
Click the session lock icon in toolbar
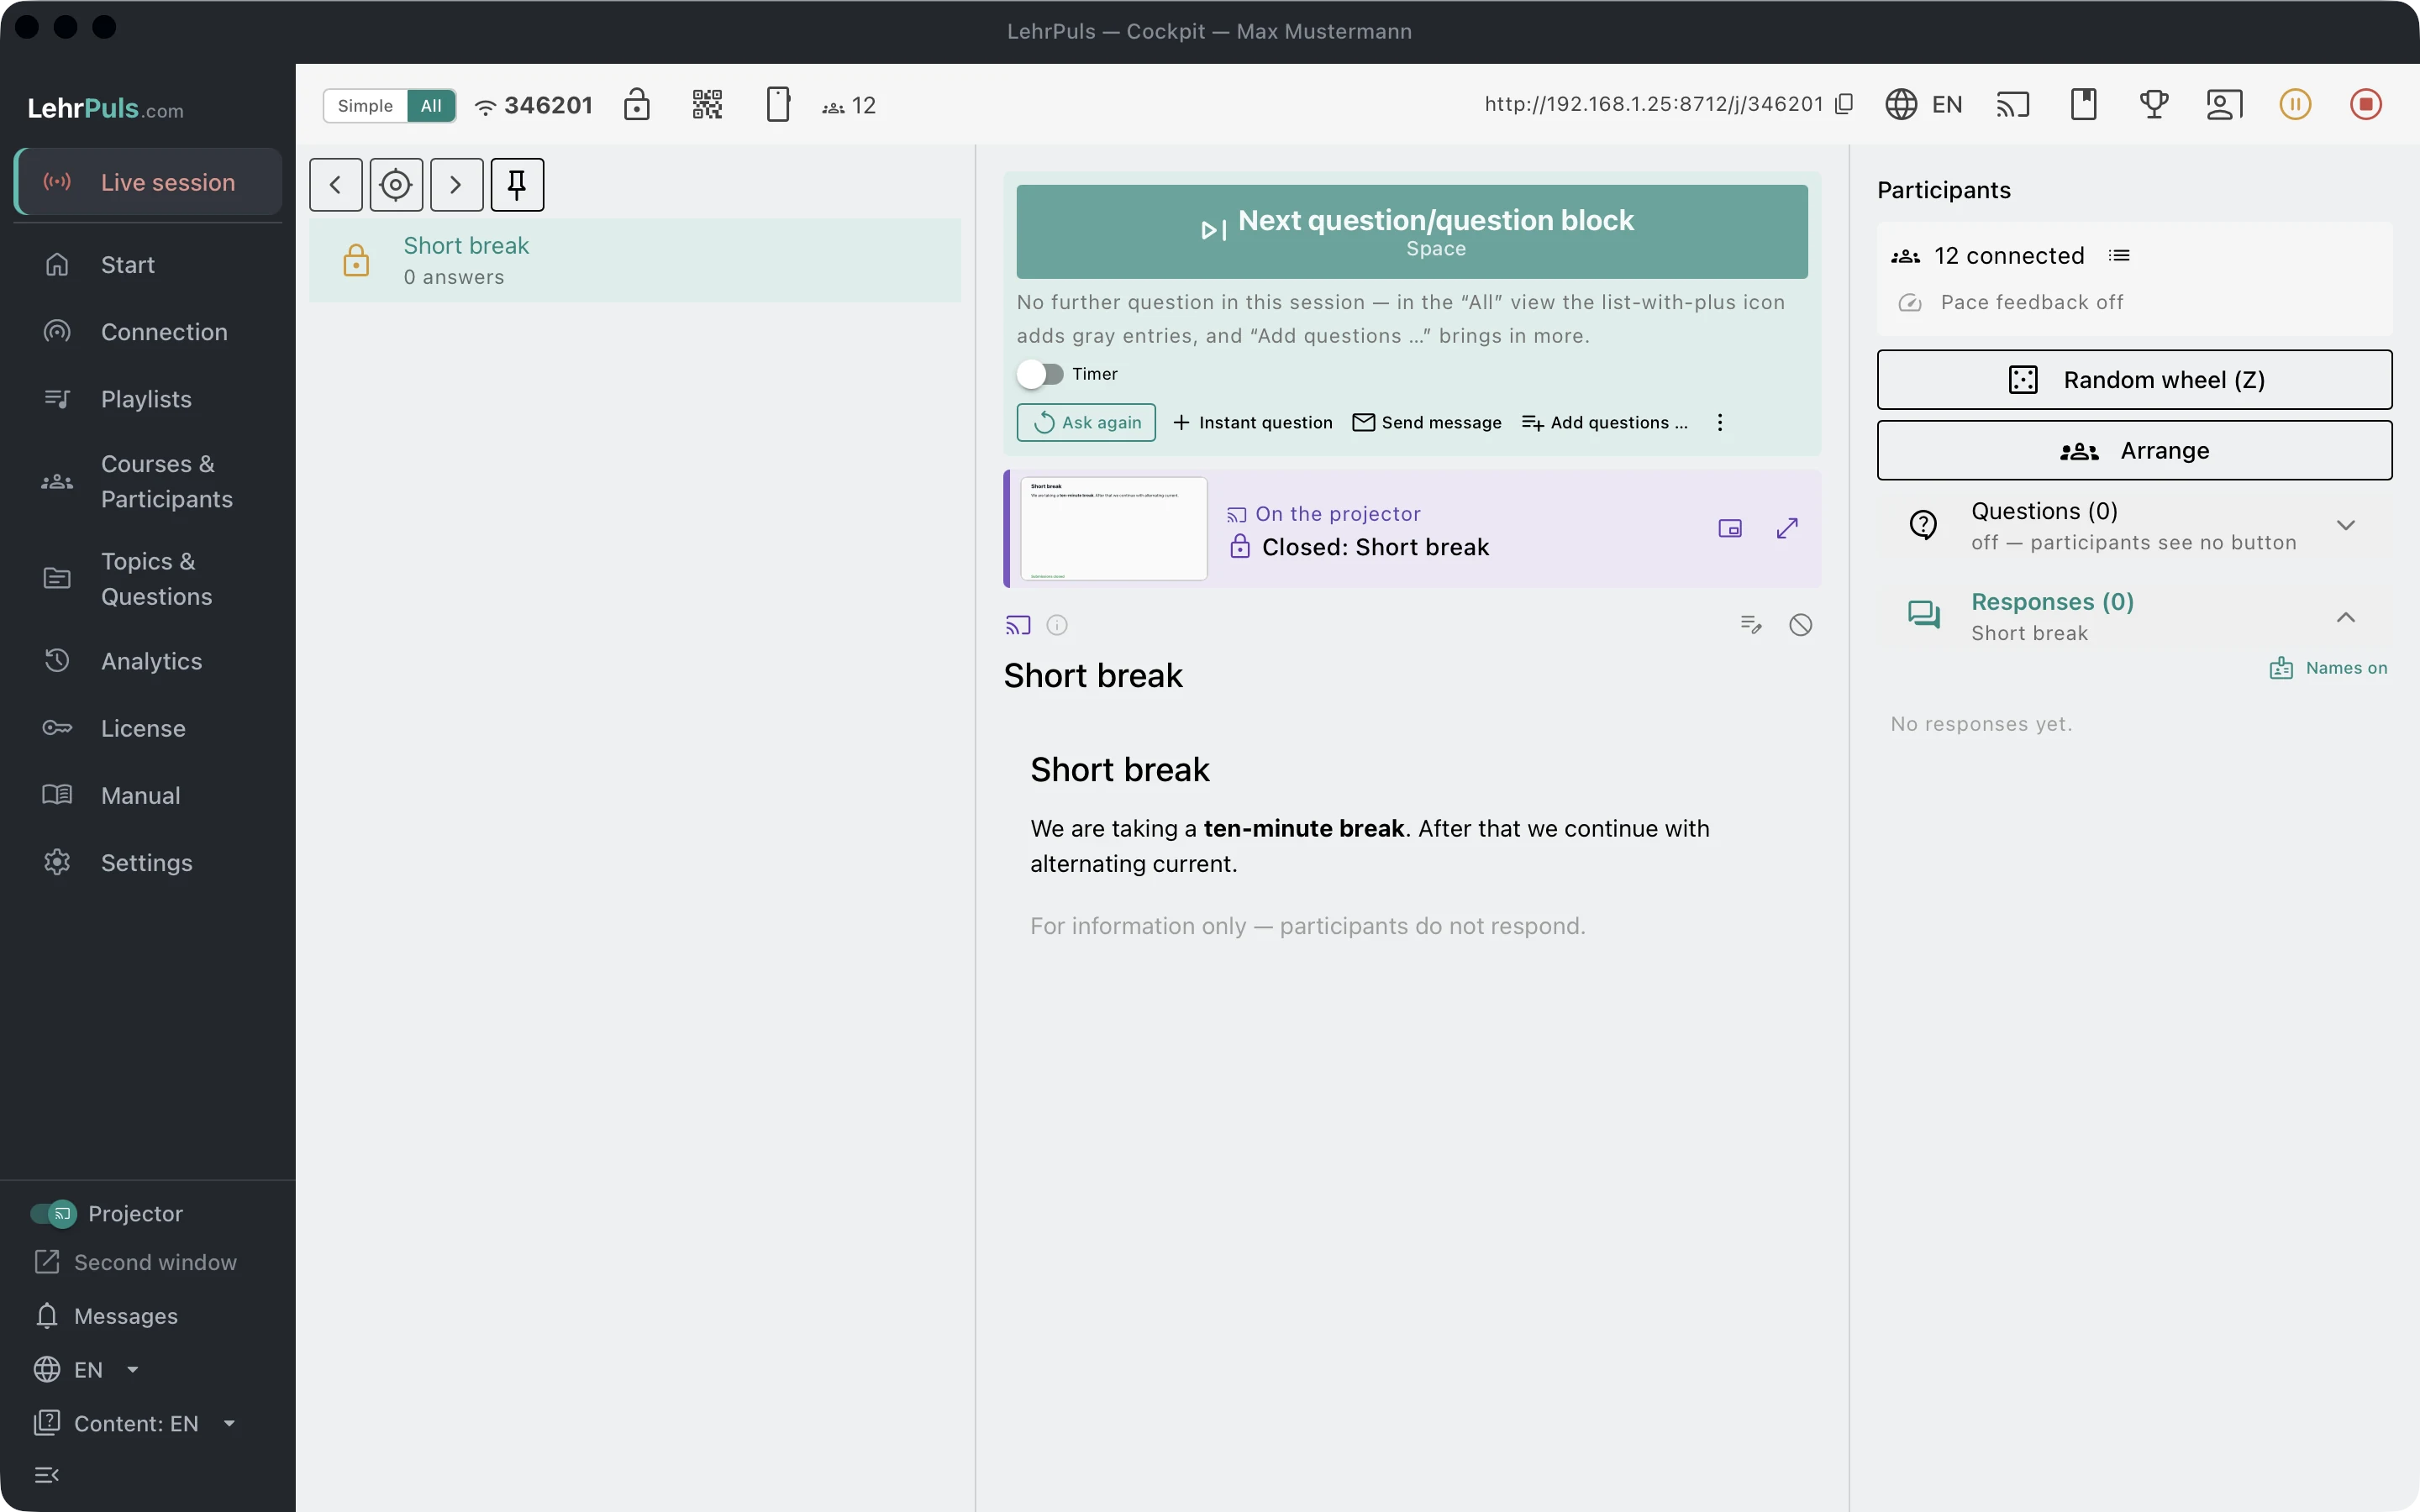(637, 104)
